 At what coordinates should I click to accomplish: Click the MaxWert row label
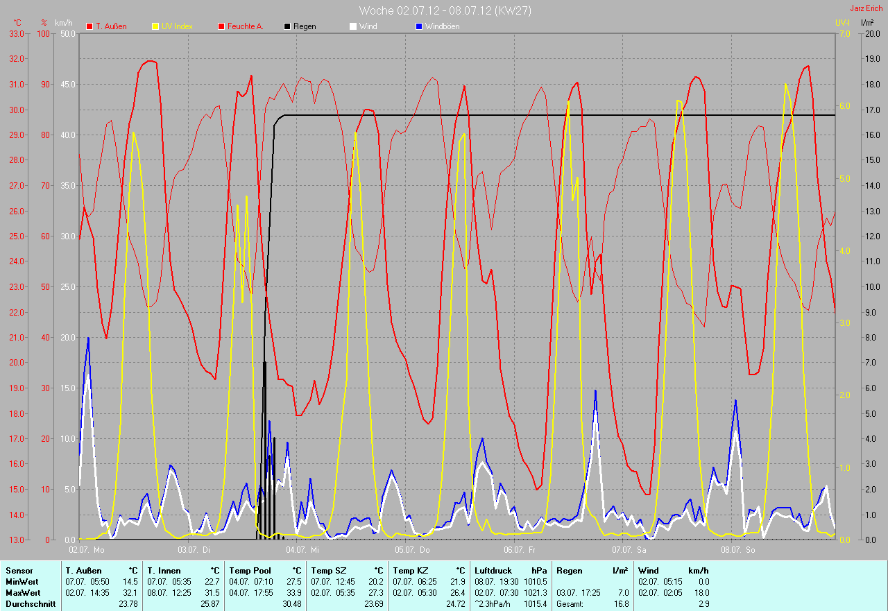tap(22, 593)
